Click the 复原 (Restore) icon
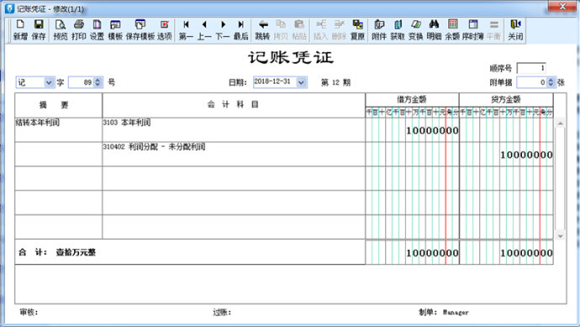 (x=357, y=29)
